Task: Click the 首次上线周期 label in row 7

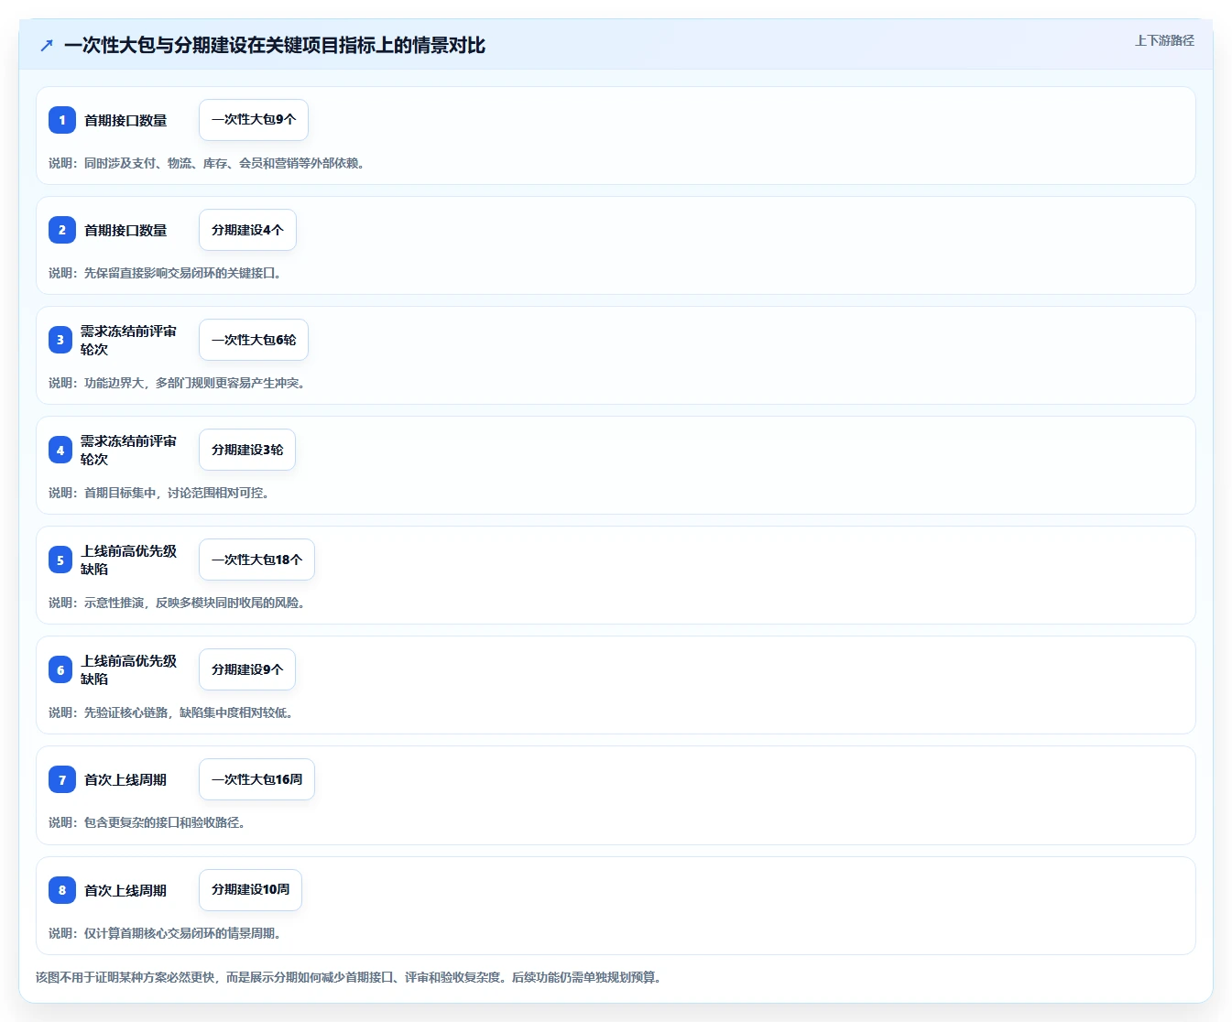Action: (x=125, y=779)
